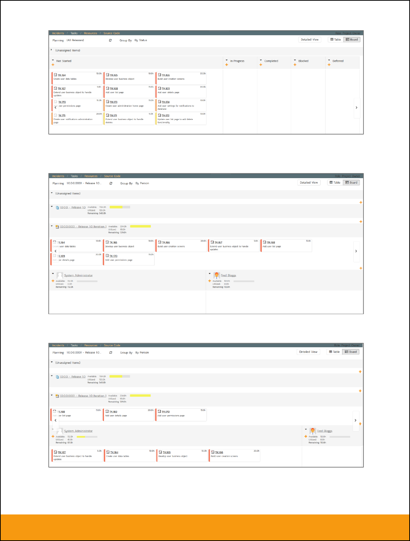The height and width of the screenshot is (541, 410).
Task: Click plus icon under Fred Bloggs in bottom screenshot
Action: (306, 436)
